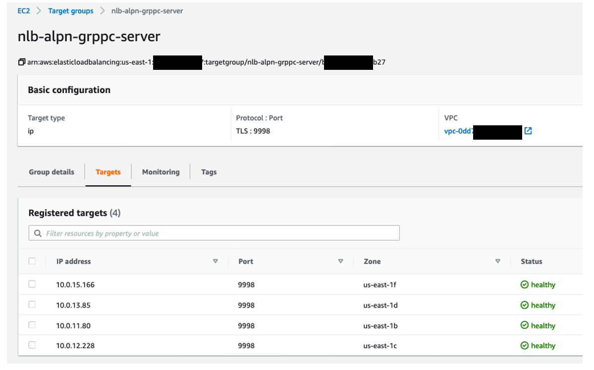Click port 9998 in 10.0.15.166 row
This screenshot has height=370, width=594.
[x=246, y=285]
